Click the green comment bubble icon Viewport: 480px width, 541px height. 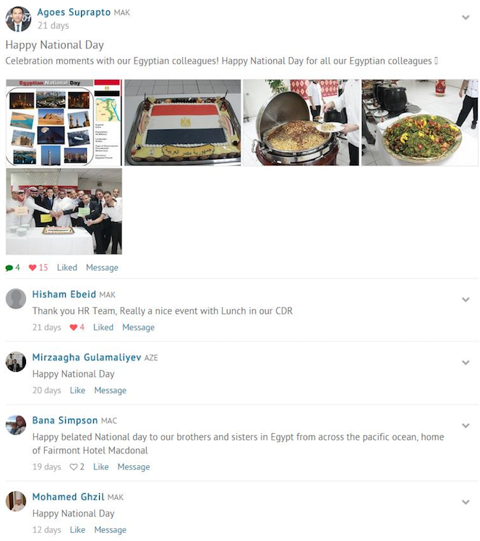pos(9,268)
